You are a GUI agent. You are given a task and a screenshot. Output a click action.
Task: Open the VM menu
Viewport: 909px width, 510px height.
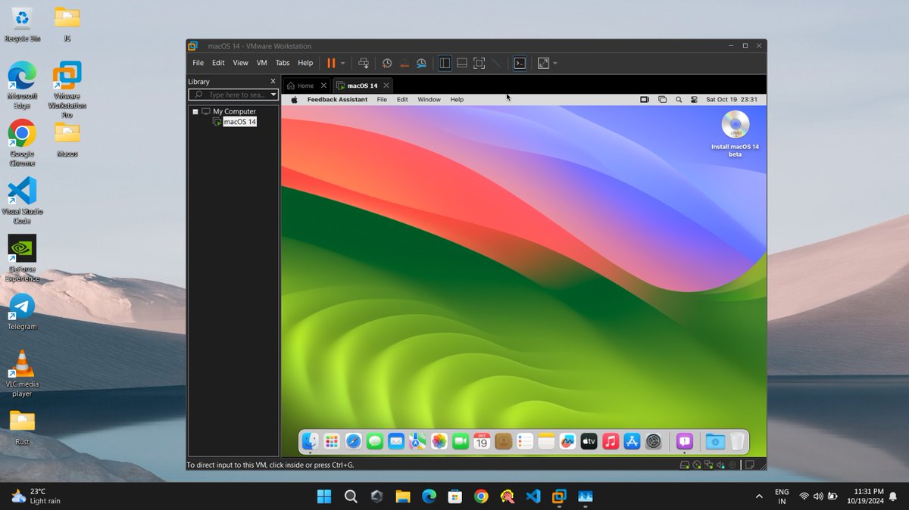(262, 64)
